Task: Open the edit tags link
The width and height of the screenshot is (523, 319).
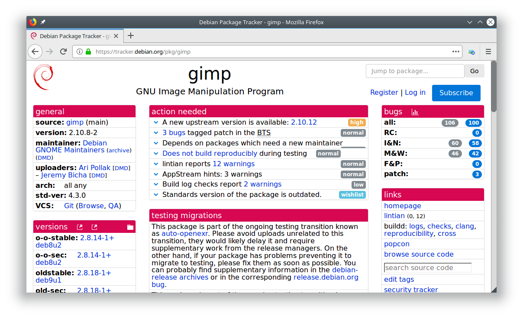Action: pyautogui.click(x=399, y=280)
